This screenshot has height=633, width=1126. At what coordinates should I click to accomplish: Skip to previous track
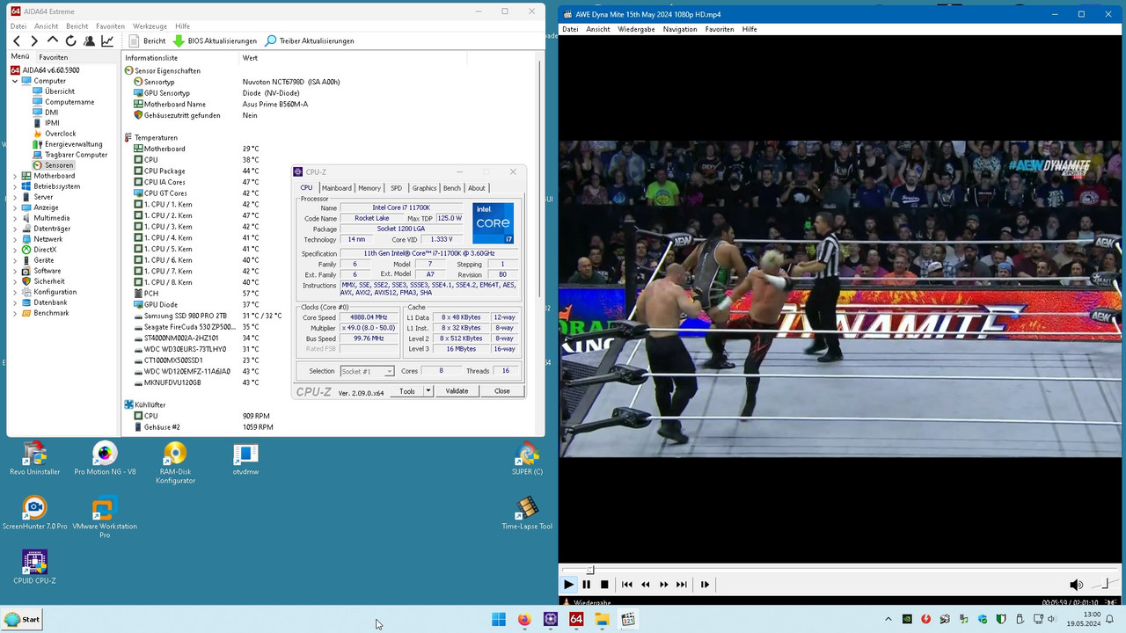point(626,585)
